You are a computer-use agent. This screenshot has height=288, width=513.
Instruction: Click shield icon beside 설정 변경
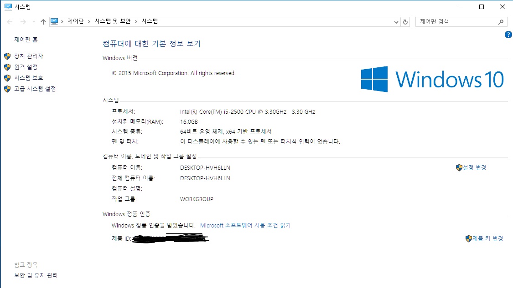pyautogui.click(x=459, y=168)
